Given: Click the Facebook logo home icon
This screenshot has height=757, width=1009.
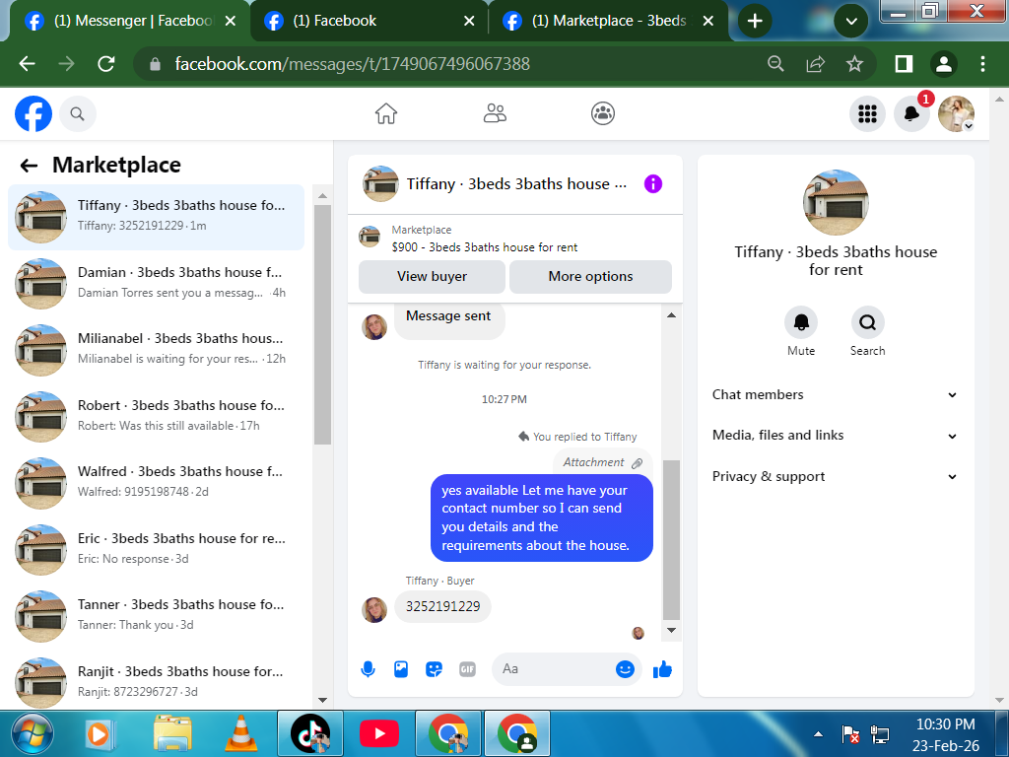Looking at the screenshot, I should [x=34, y=114].
